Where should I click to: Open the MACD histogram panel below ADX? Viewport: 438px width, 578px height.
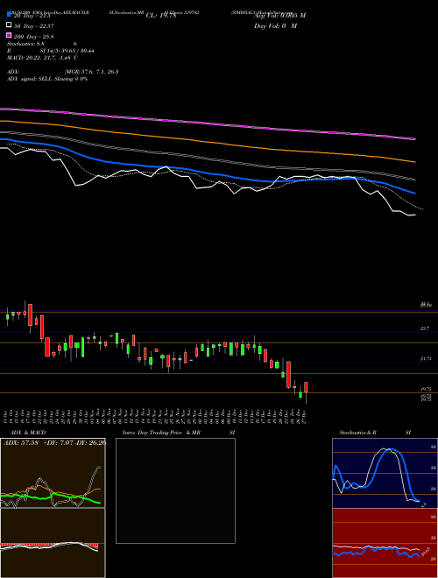[x=53, y=543]
